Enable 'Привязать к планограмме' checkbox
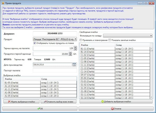 (x=81, y=40)
